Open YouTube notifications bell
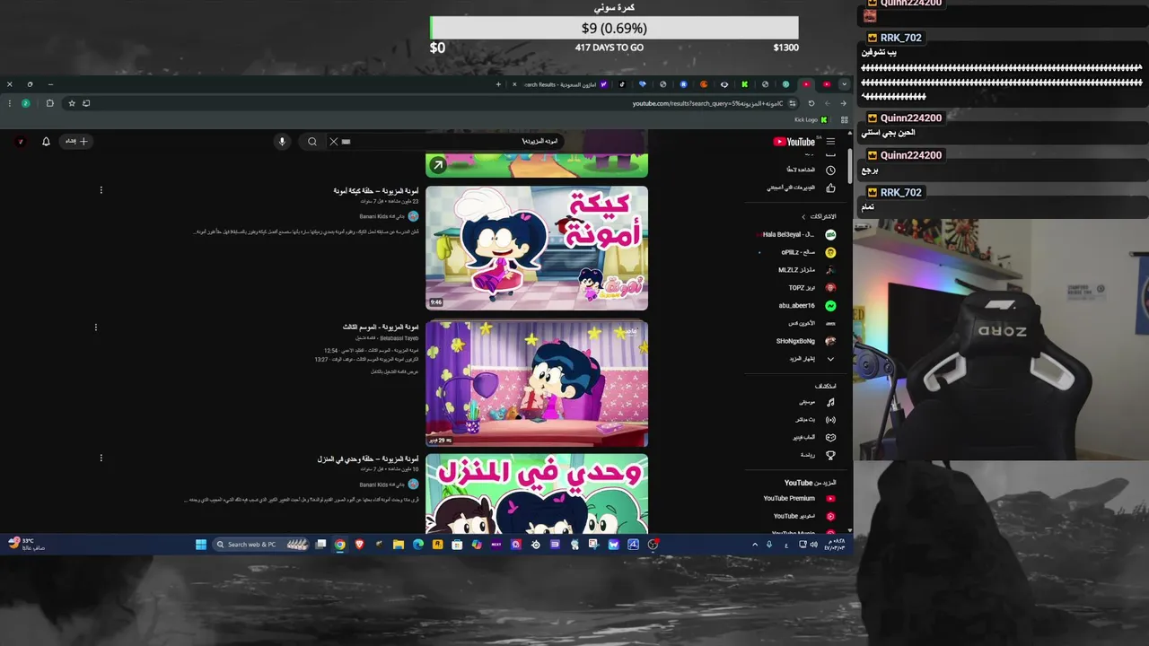The height and width of the screenshot is (646, 1149). pos(46,141)
